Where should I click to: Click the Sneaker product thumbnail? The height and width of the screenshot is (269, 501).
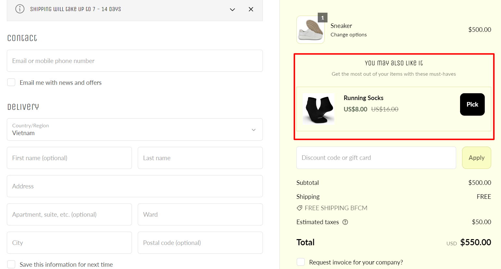tap(310, 30)
